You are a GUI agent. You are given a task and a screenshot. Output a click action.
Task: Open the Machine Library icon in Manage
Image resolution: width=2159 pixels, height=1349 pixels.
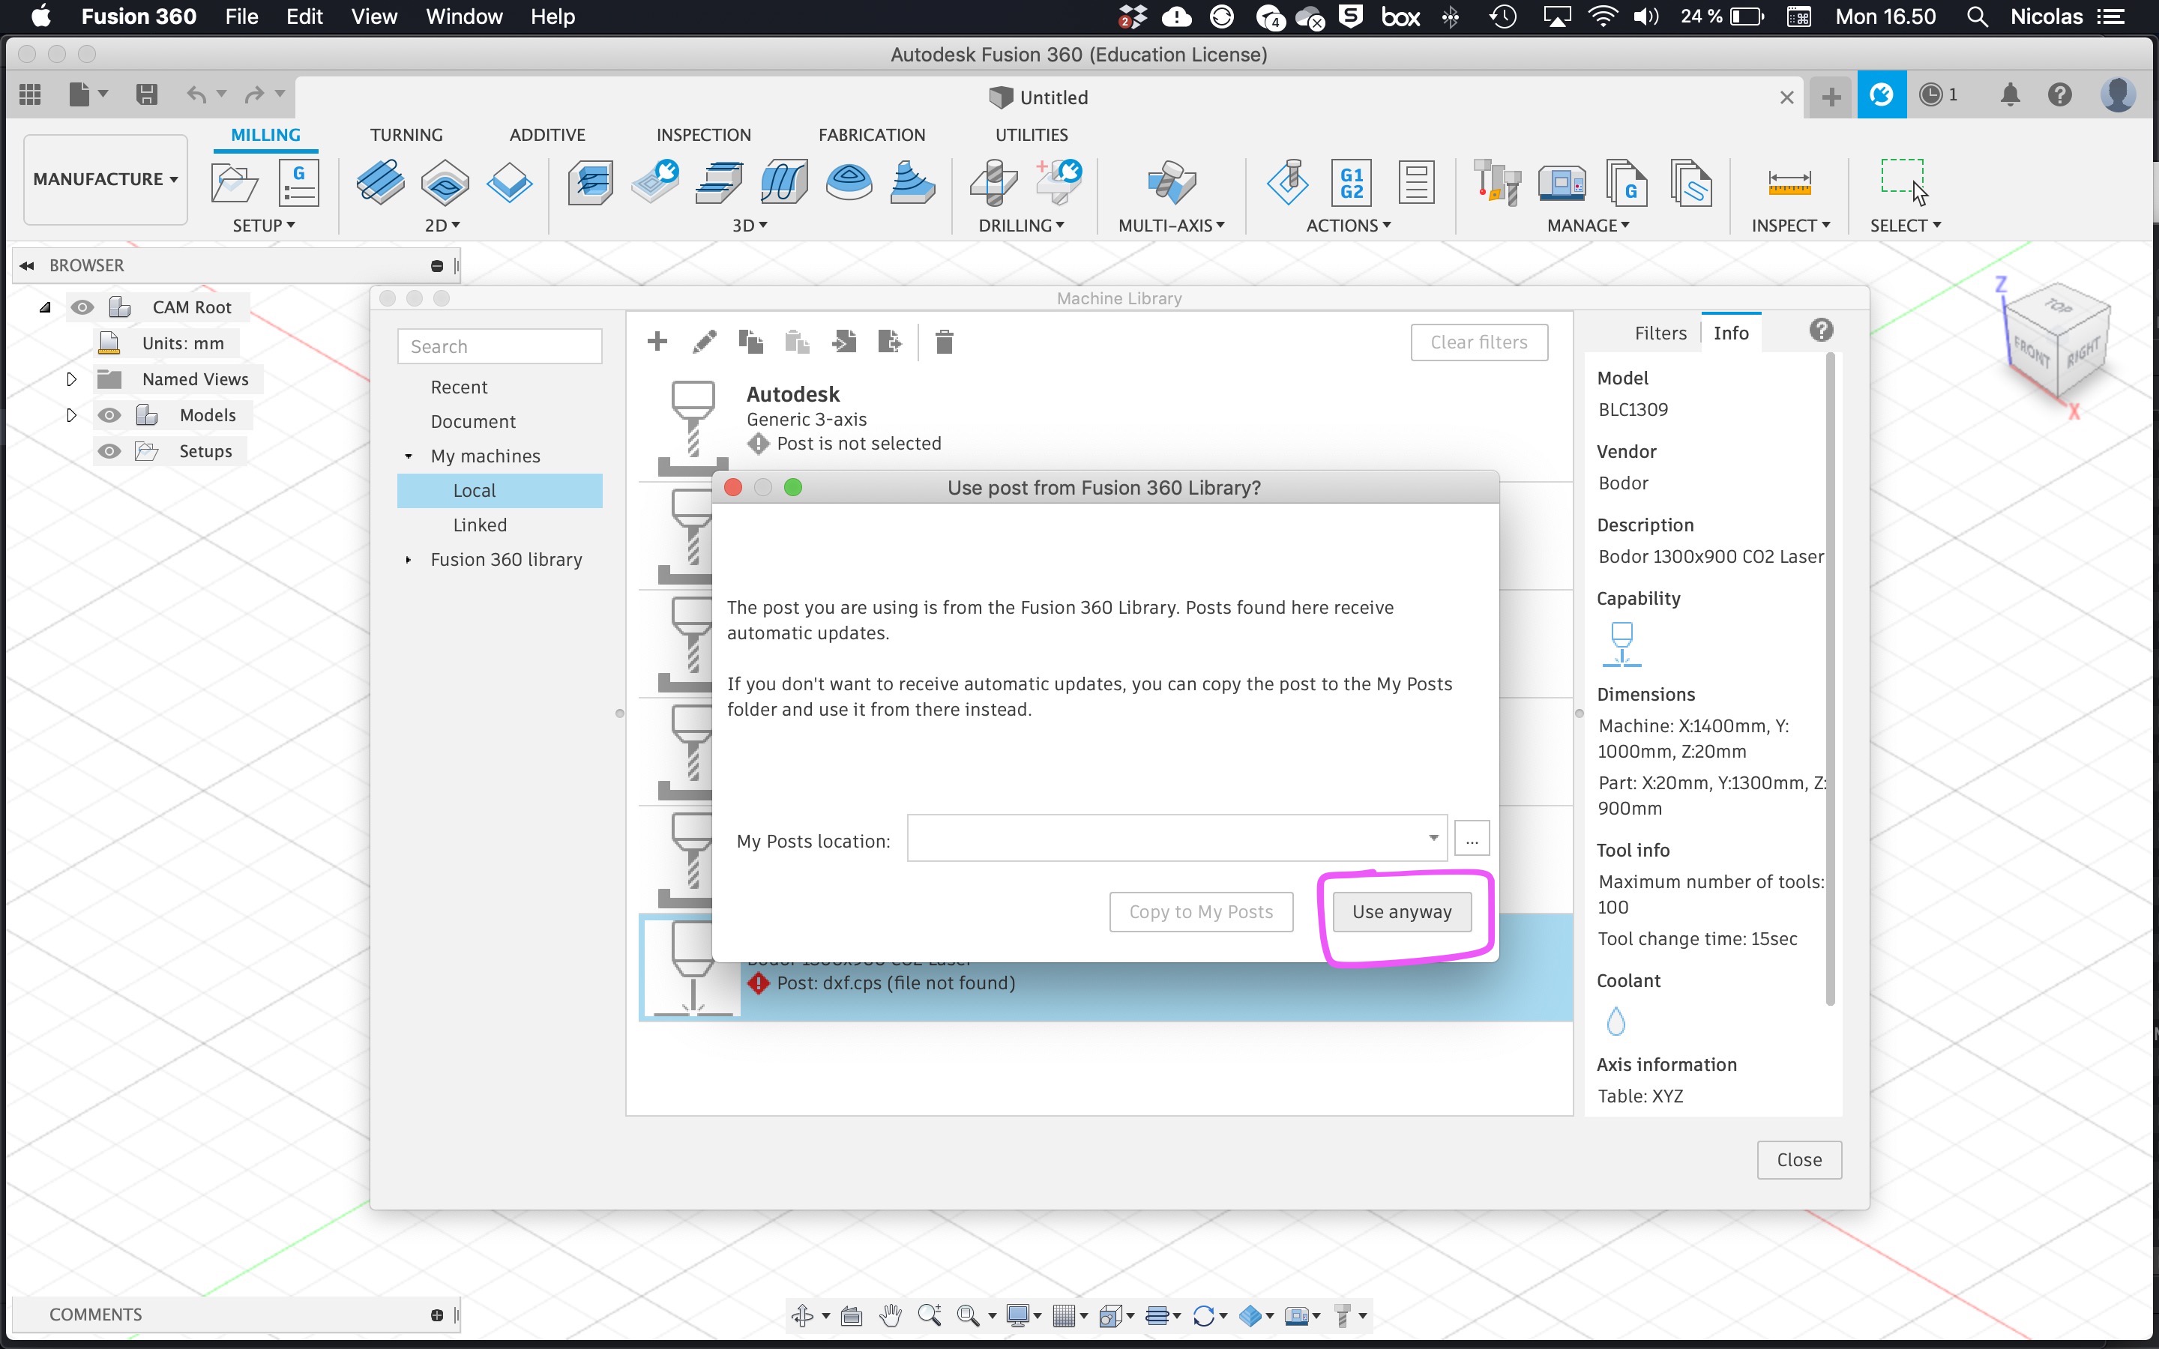point(1562,183)
